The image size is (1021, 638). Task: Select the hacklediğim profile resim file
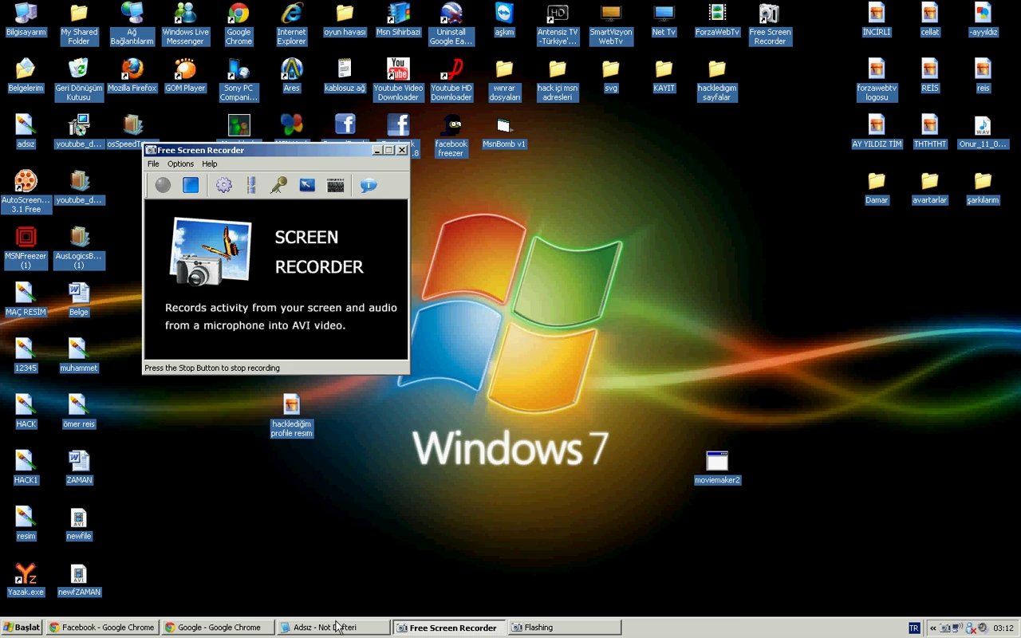(x=291, y=415)
